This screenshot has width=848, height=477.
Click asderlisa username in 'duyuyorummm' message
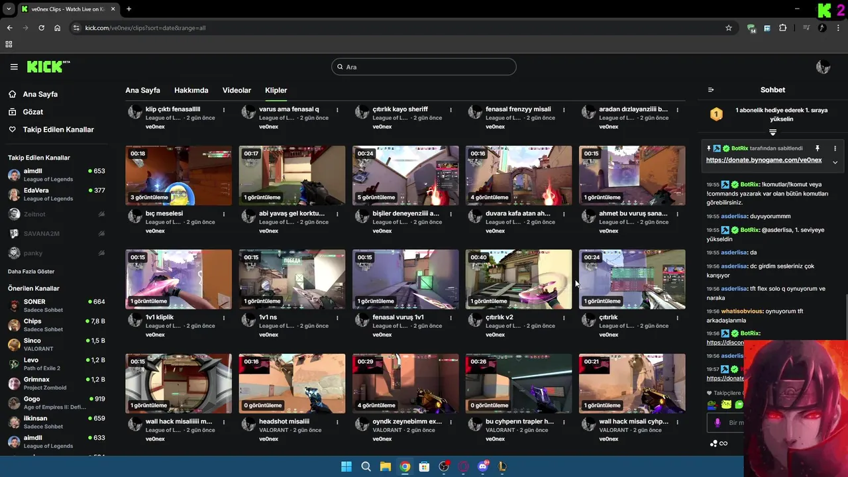[x=735, y=216]
